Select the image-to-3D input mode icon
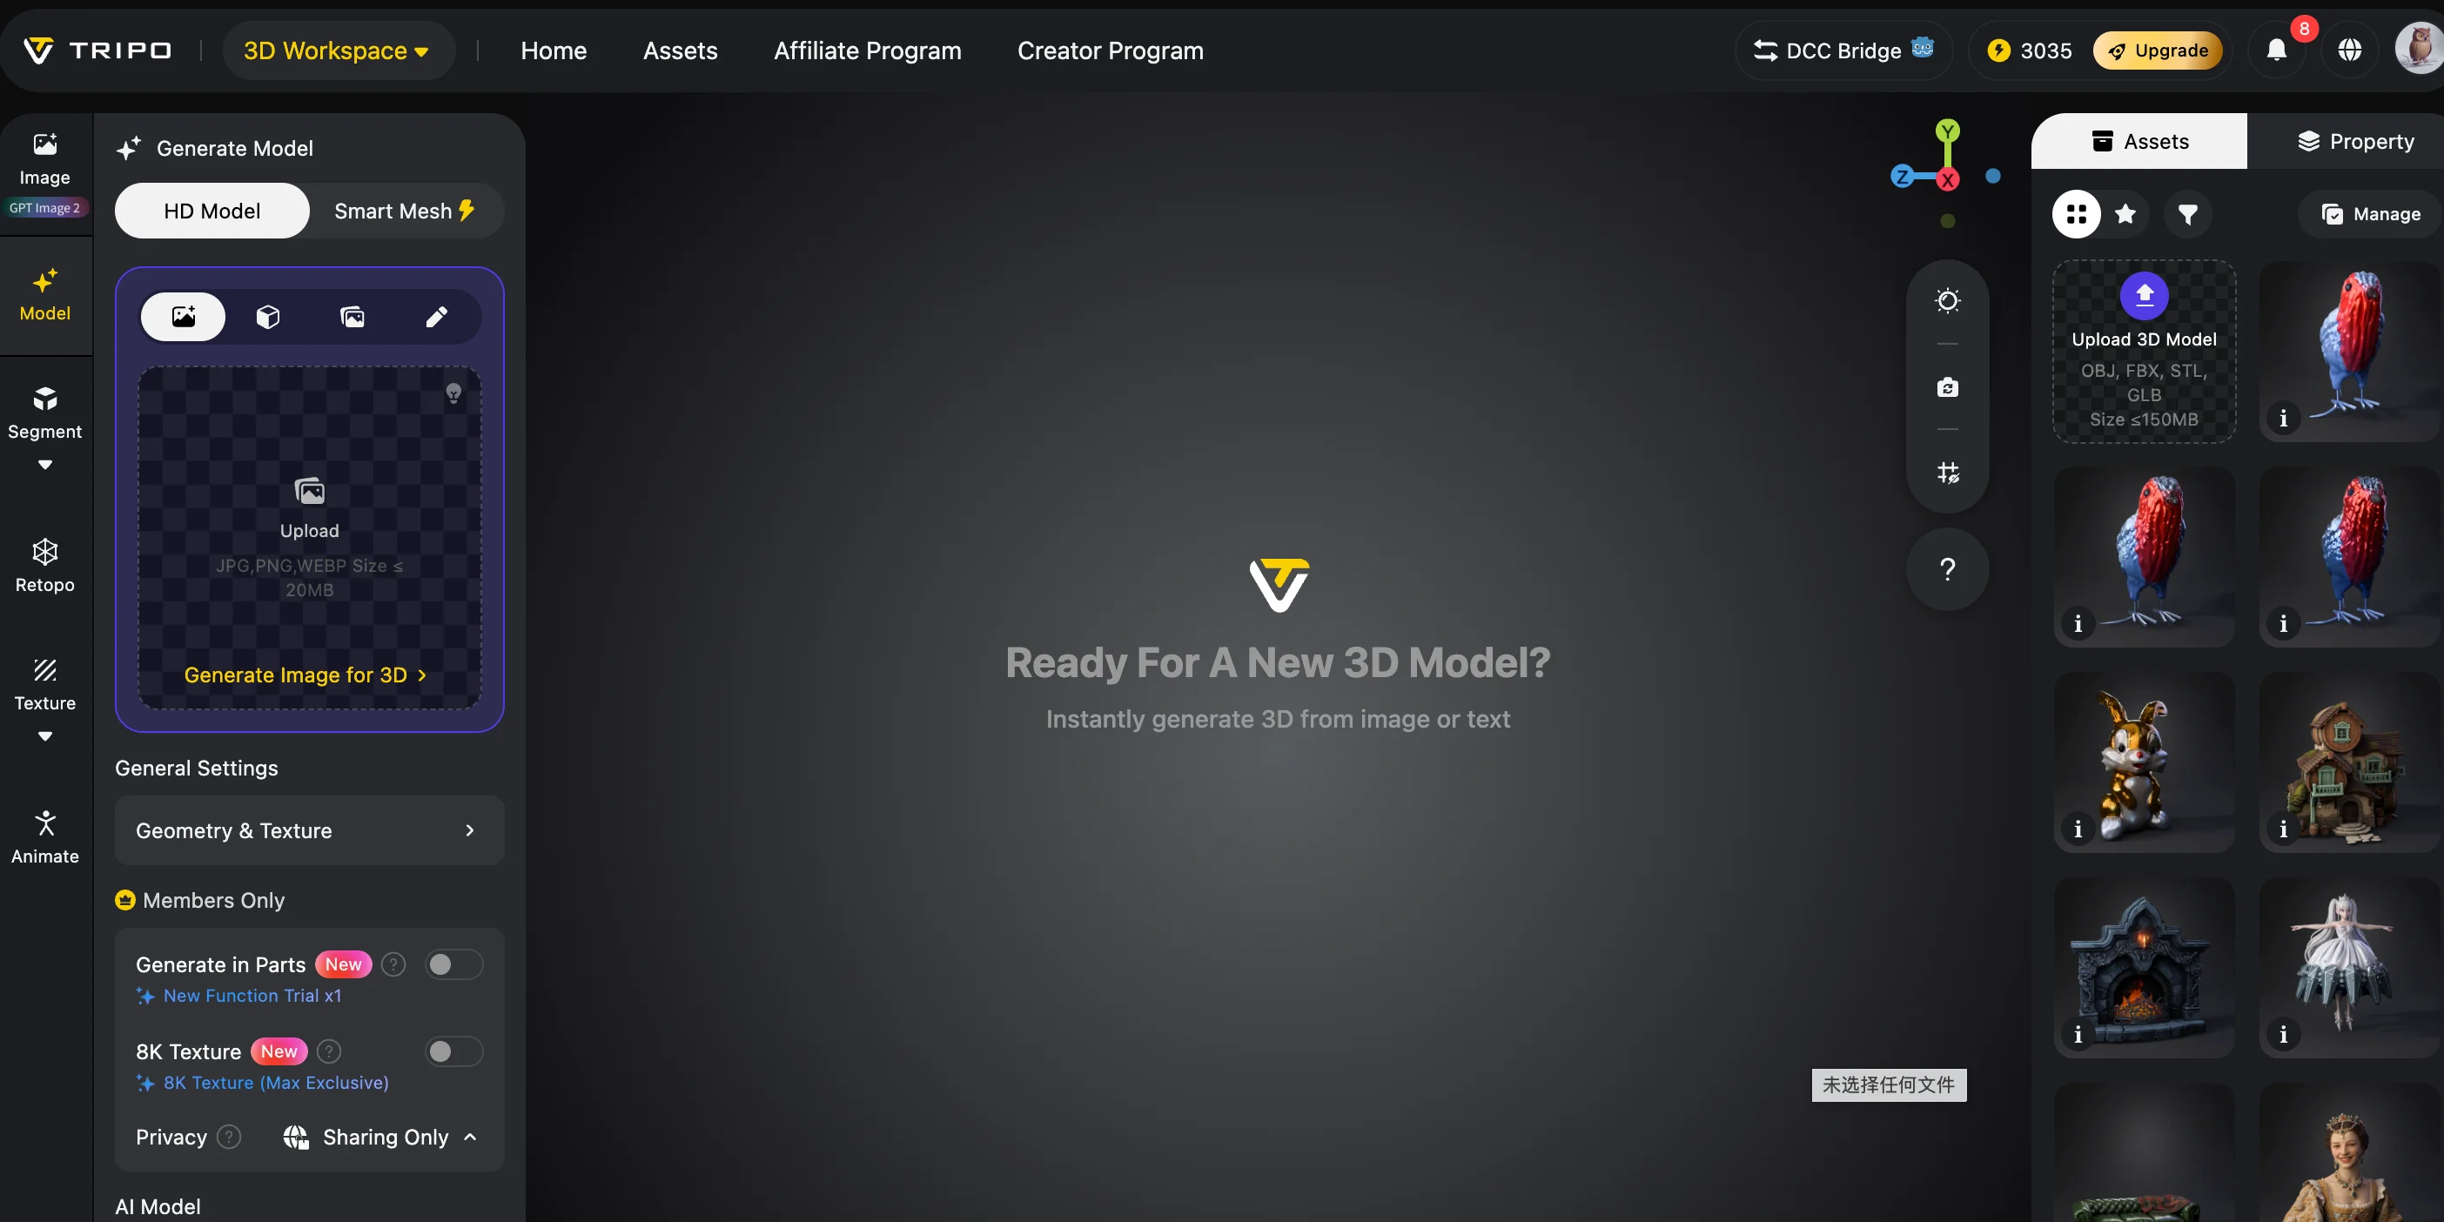This screenshot has height=1222, width=2444. (183, 316)
